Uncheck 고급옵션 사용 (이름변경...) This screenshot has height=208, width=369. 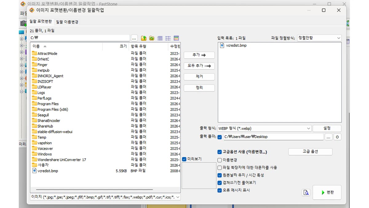[x=220, y=152]
